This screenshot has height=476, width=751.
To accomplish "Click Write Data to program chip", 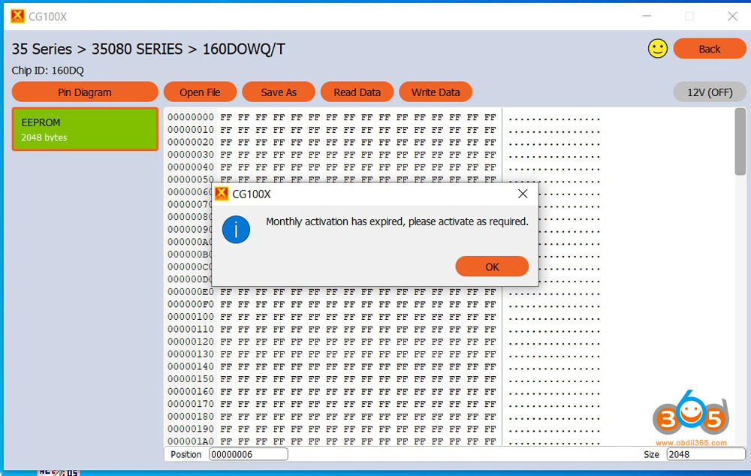I will (436, 92).
